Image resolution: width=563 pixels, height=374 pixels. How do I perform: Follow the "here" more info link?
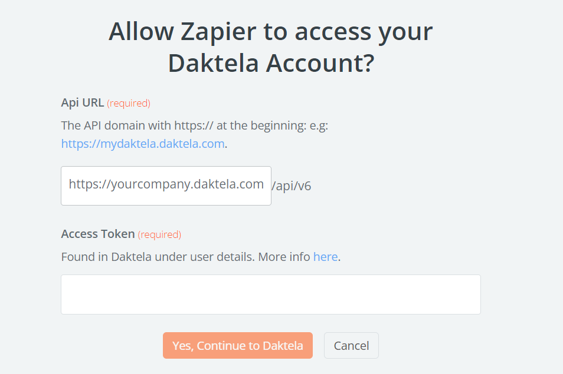point(325,257)
